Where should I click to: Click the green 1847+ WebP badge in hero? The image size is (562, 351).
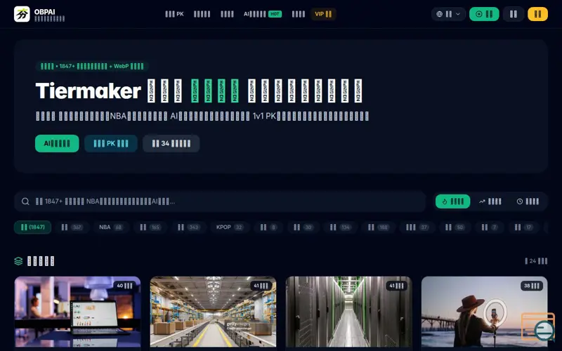click(x=92, y=66)
